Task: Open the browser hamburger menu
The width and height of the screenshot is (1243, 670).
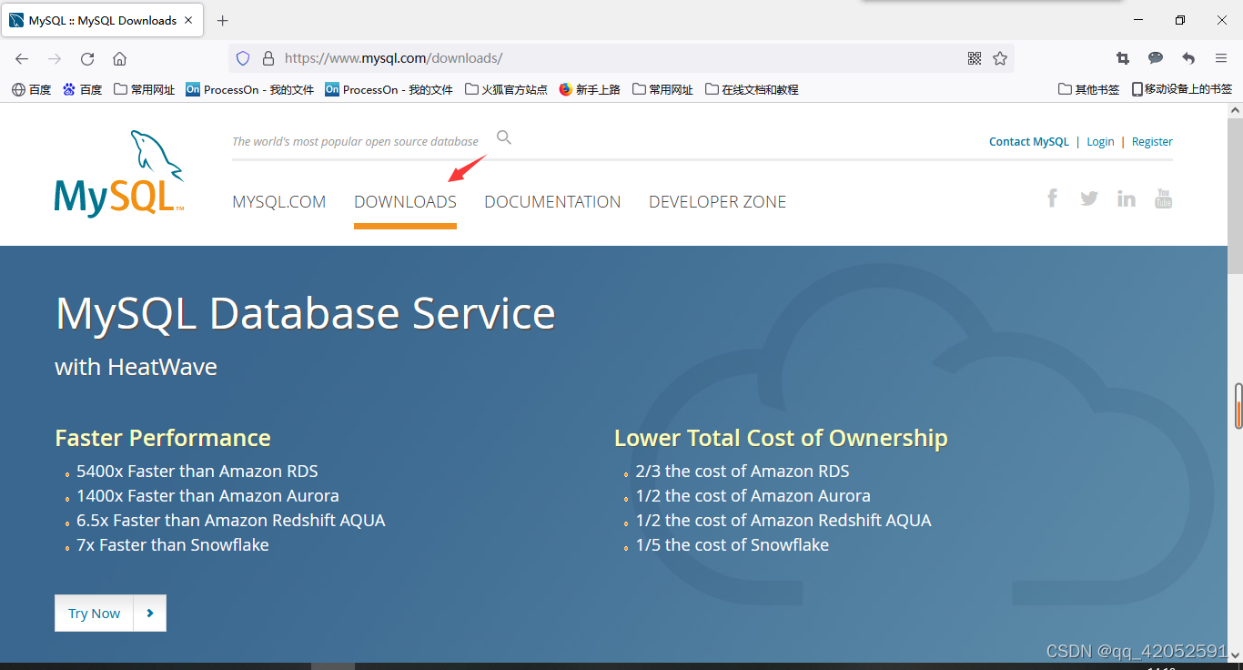Action: point(1221,58)
